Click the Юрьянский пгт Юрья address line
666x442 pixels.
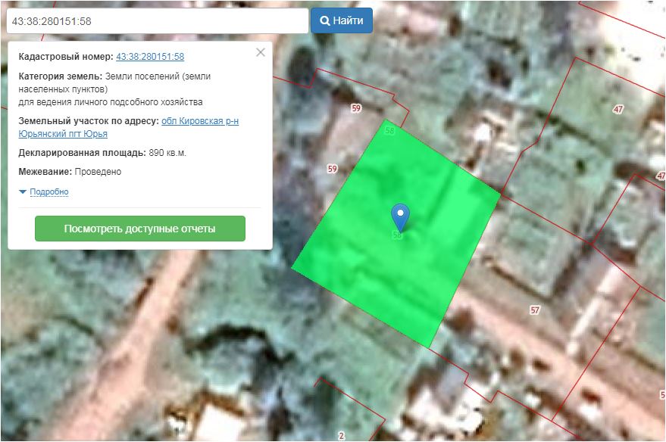click(x=63, y=134)
